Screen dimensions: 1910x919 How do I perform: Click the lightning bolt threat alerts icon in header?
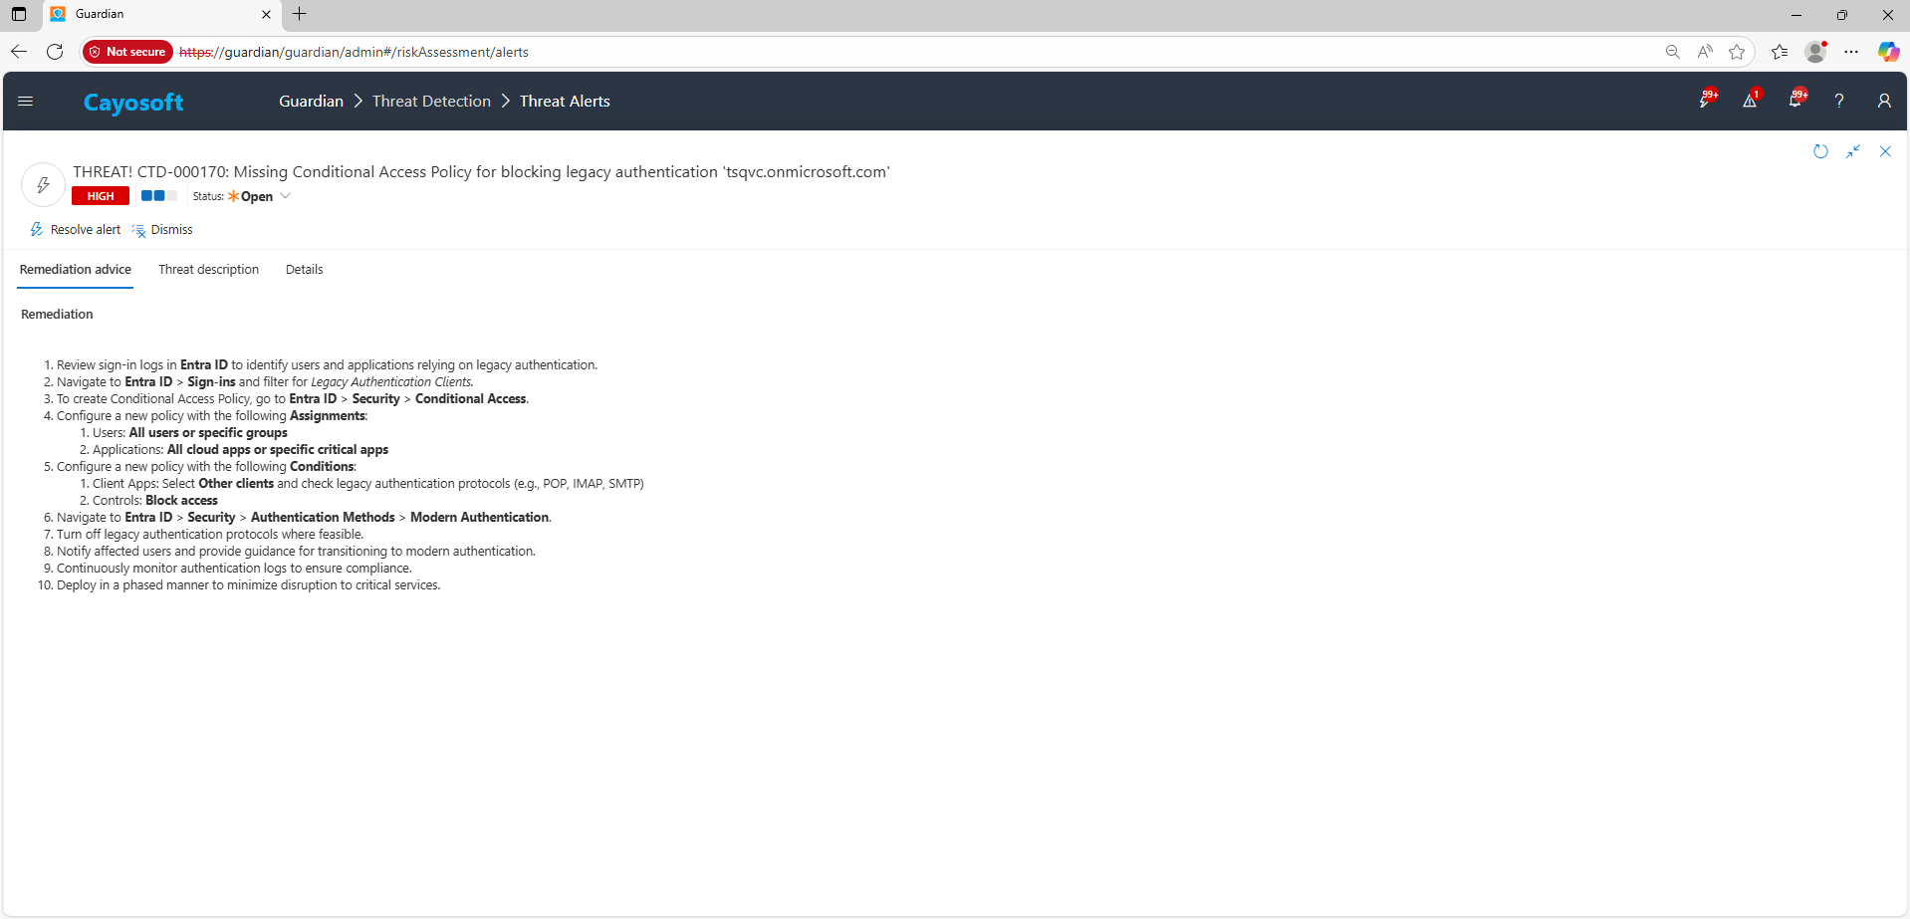1706,101
